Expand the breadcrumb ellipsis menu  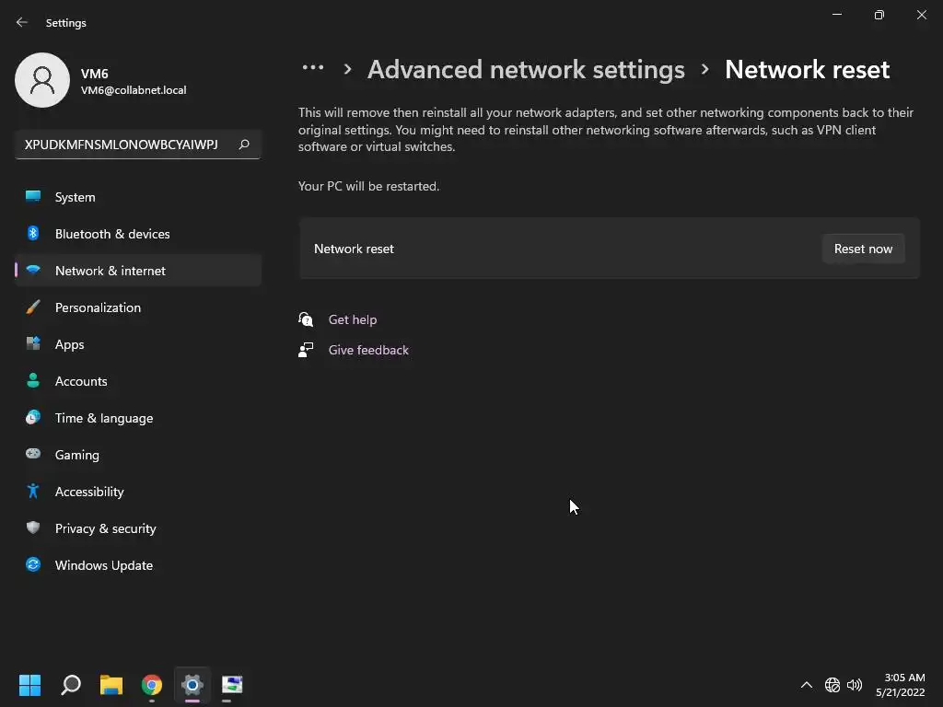click(313, 69)
